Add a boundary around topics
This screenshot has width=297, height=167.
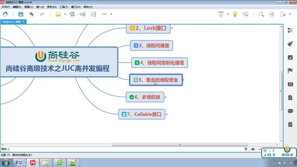[x=83, y=14]
